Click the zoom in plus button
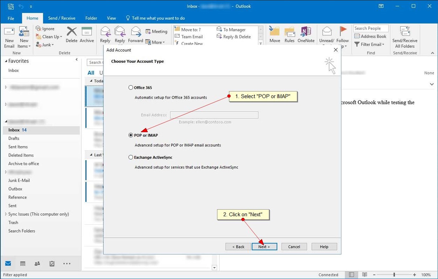This screenshot has height=279, width=438. [x=414, y=275]
